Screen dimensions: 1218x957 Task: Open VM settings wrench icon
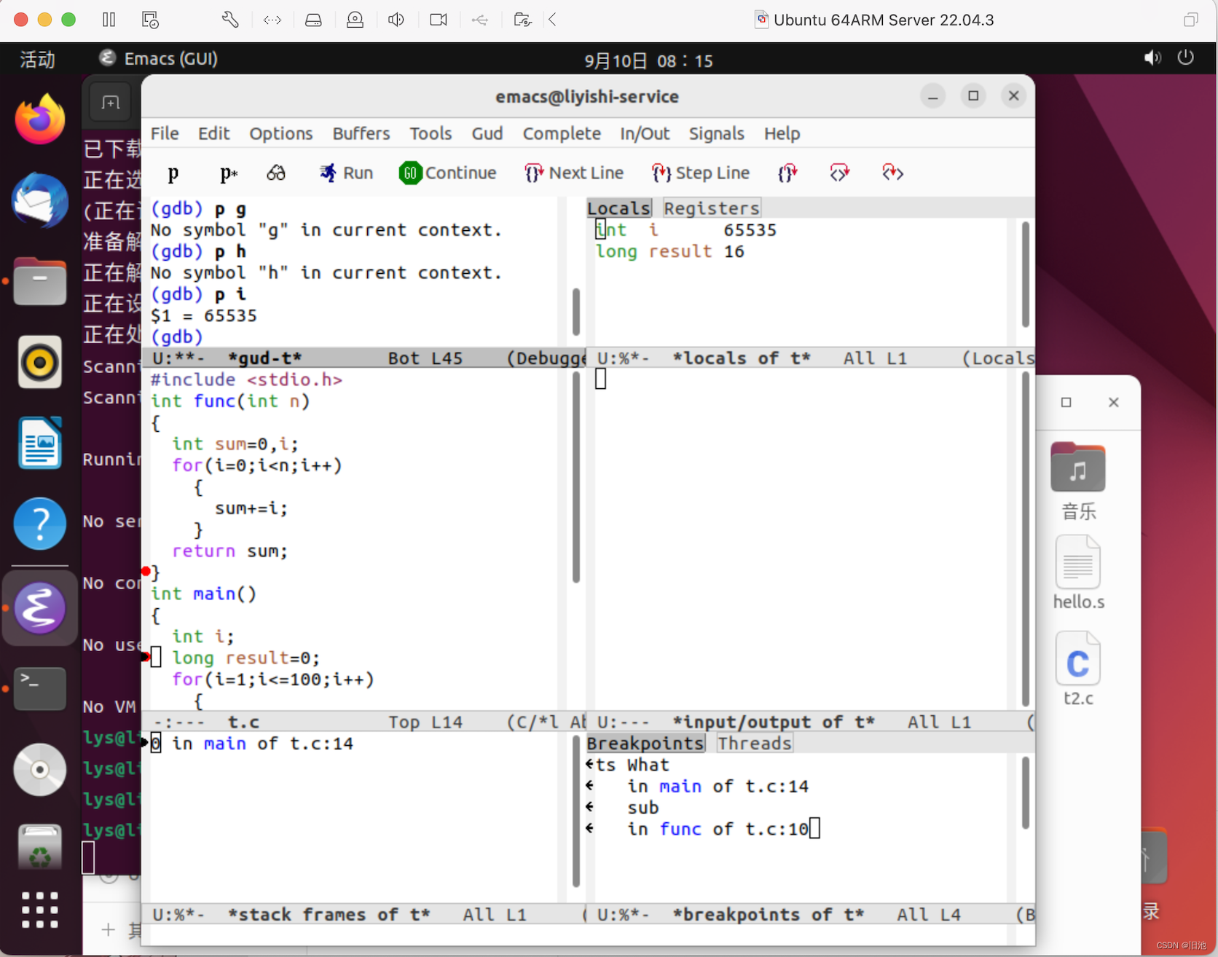(229, 20)
